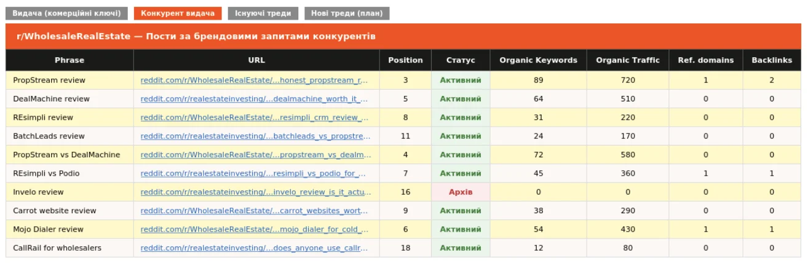Open the propstream_vs_dealm reddit link
The image size is (808, 263).
256,155
